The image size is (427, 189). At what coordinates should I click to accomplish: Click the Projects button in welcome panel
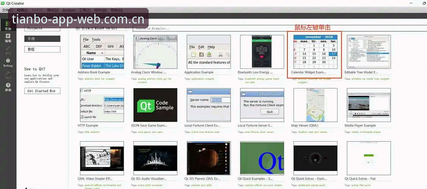tap(42, 28)
